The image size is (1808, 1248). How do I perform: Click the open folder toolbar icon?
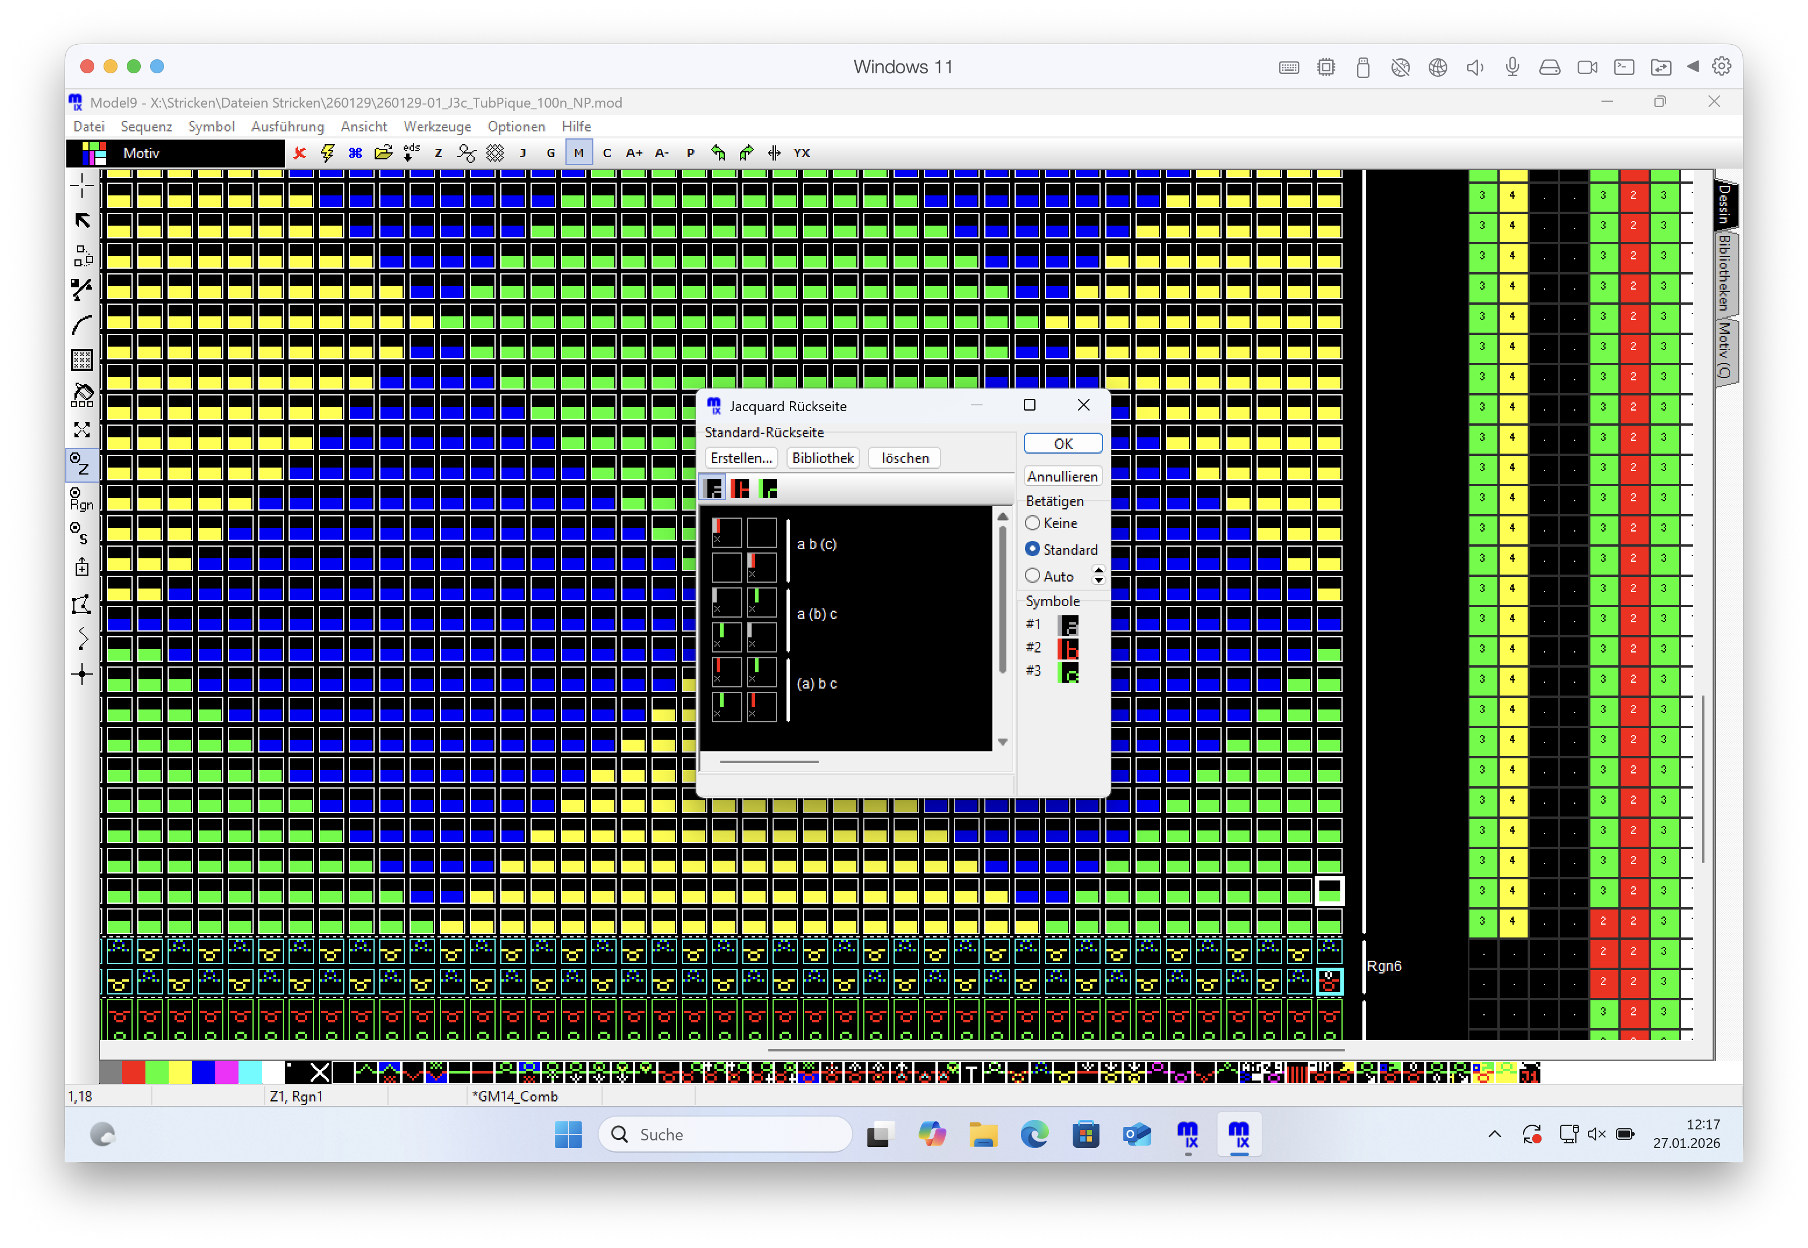click(x=383, y=154)
